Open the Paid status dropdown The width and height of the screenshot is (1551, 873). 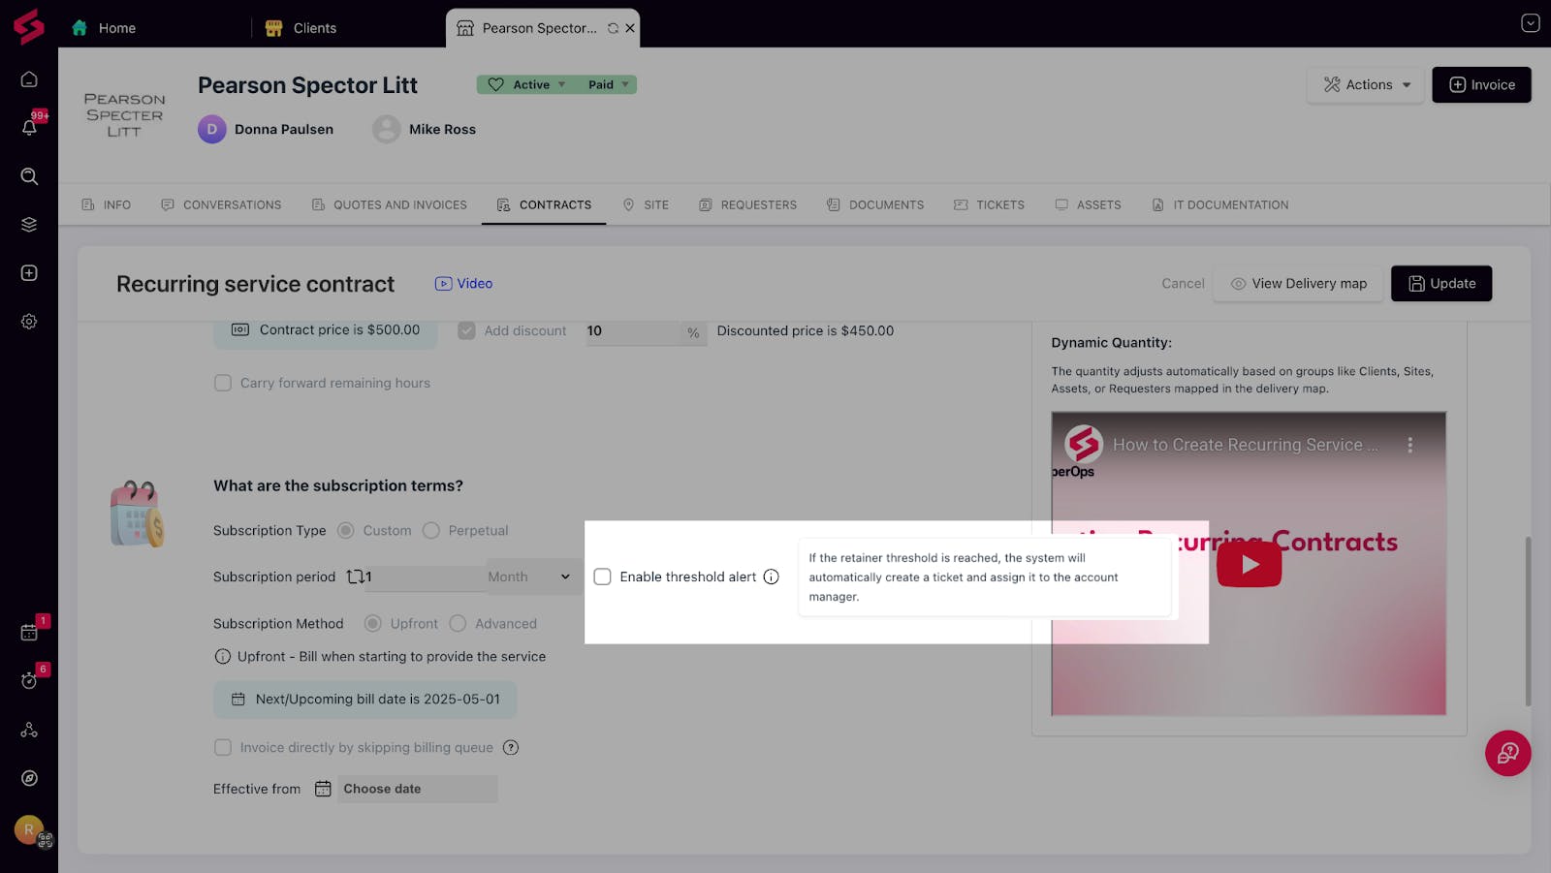pyautogui.click(x=608, y=84)
